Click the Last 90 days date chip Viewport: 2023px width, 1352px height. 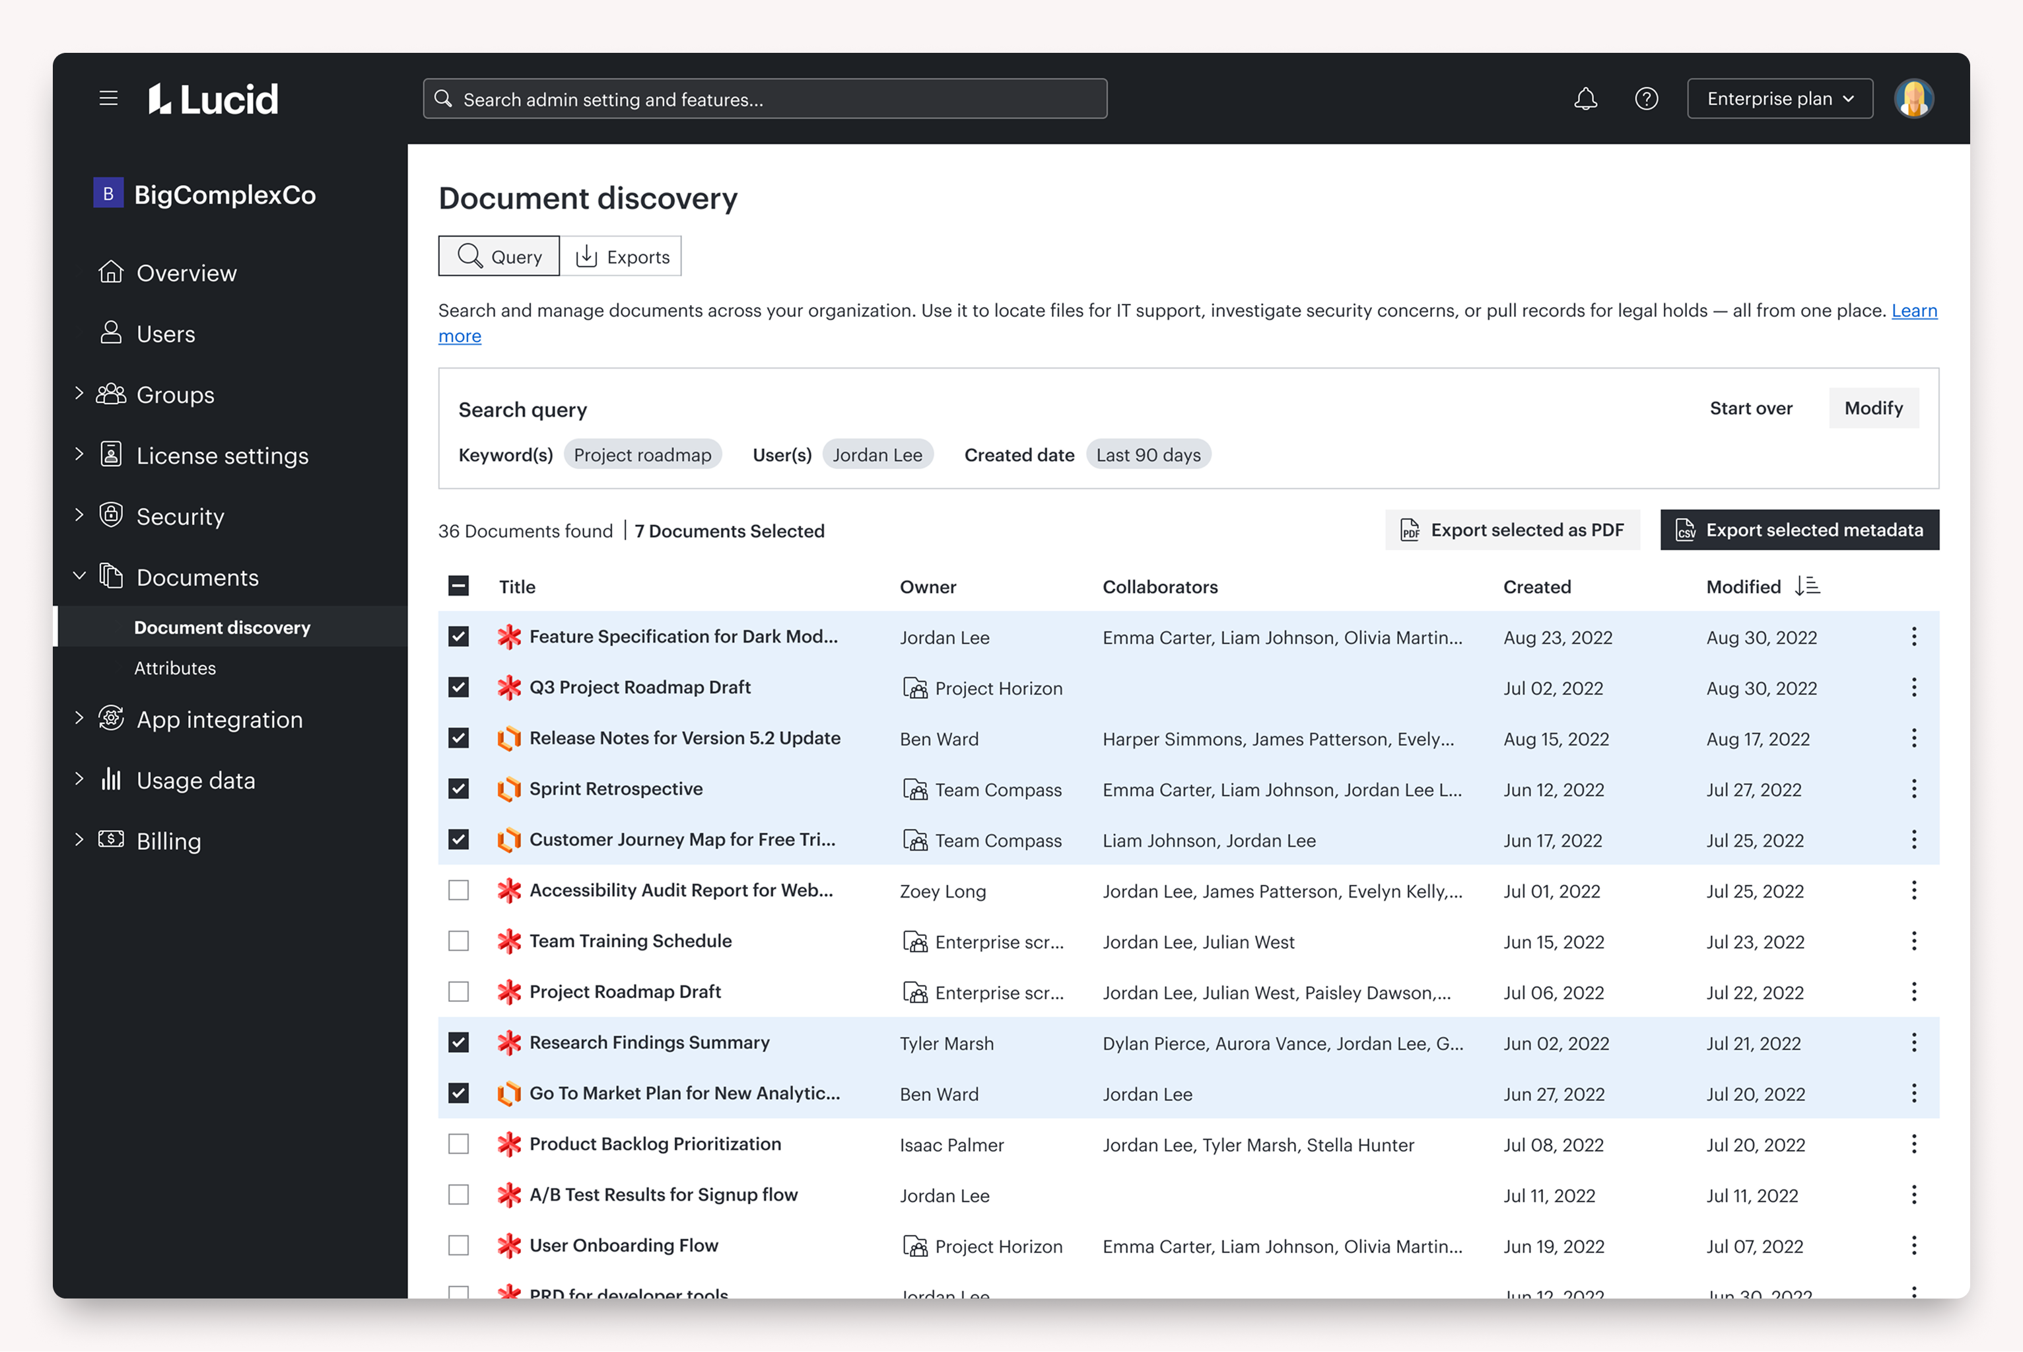[x=1148, y=455]
